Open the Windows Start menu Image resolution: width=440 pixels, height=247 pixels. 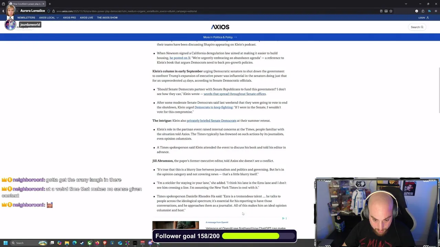pyautogui.click(x=5, y=243)
